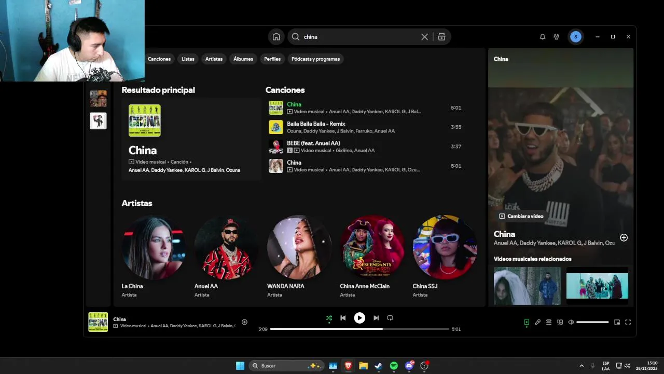Open notifications bell icon
This screenshot has height=374, width=664.
pos(543,37)
